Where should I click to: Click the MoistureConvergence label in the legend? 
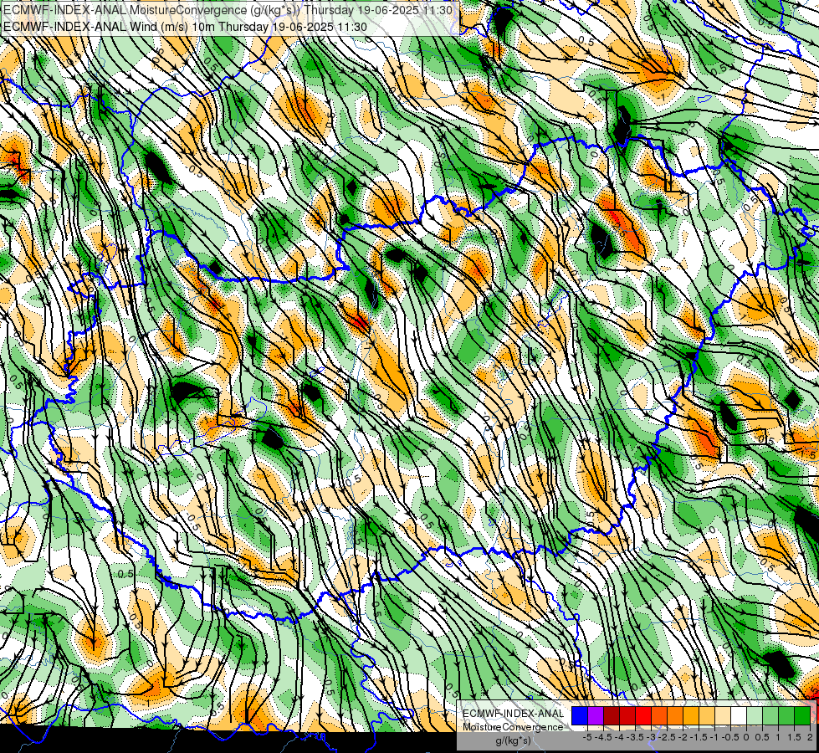(x=513, y=727)
